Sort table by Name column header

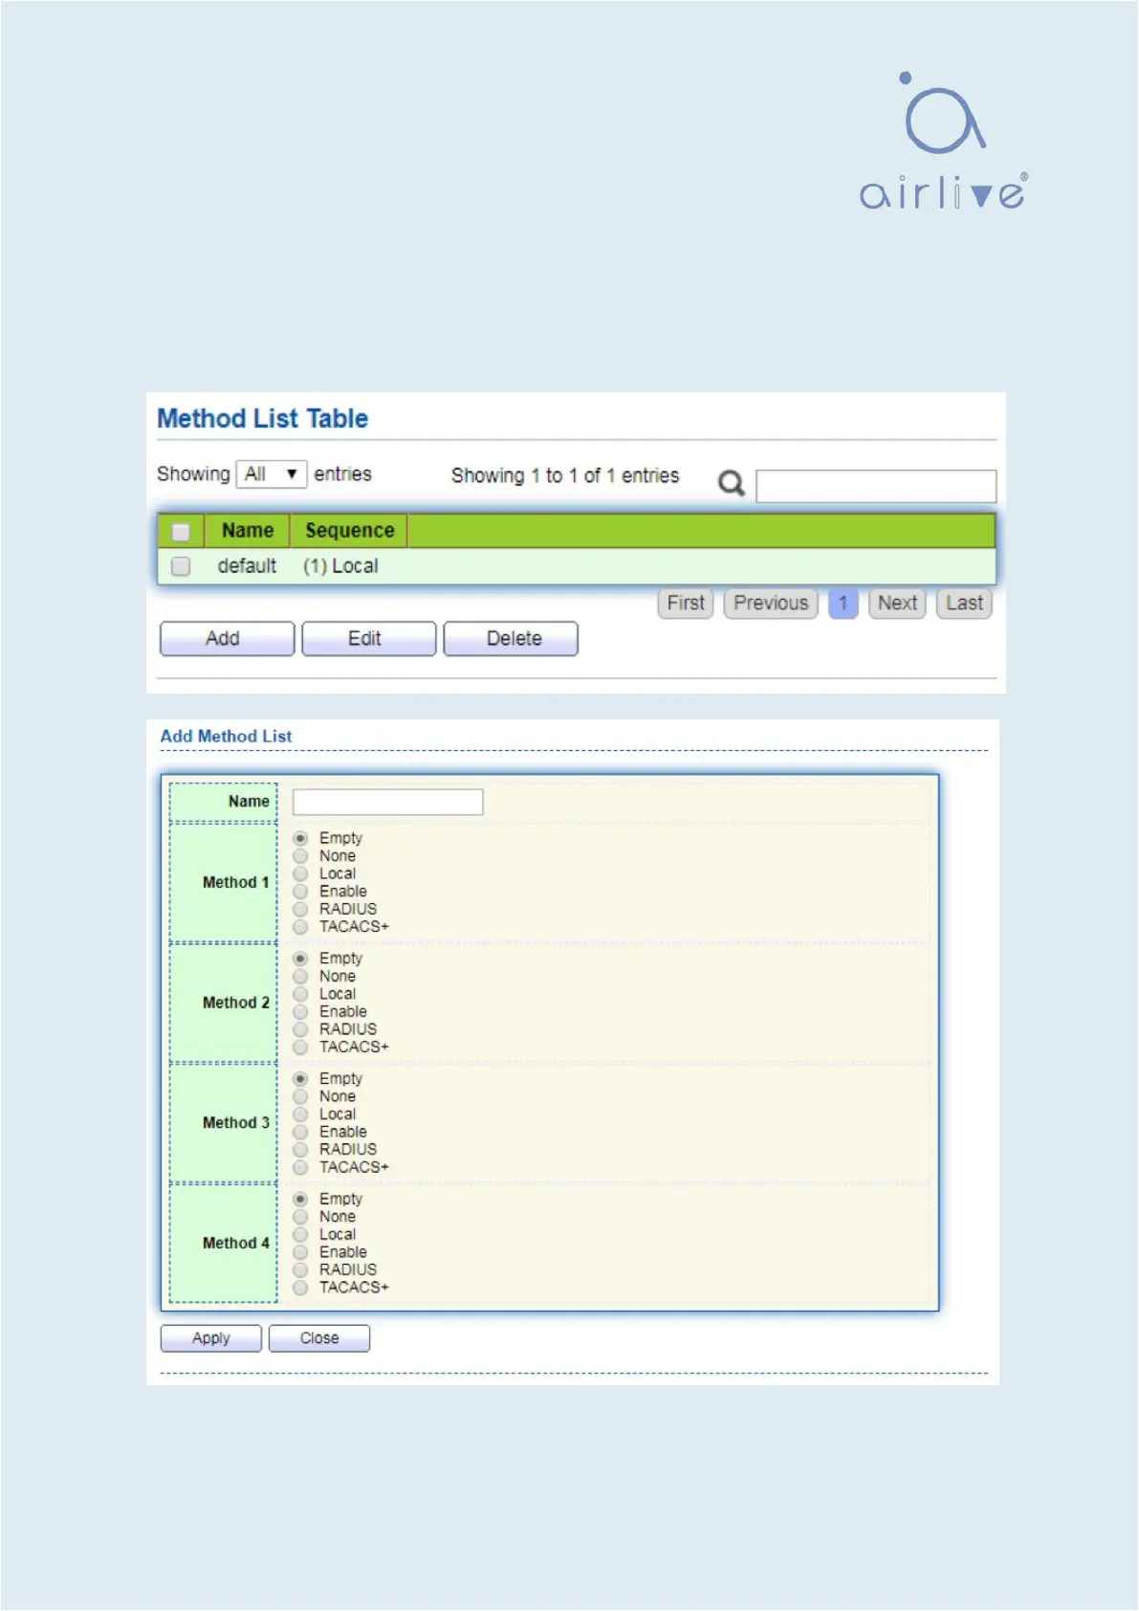(248, 531)
